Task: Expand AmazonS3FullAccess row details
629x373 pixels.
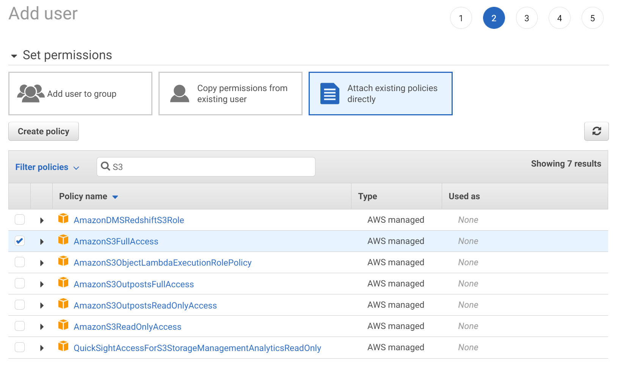Action: 42,242
